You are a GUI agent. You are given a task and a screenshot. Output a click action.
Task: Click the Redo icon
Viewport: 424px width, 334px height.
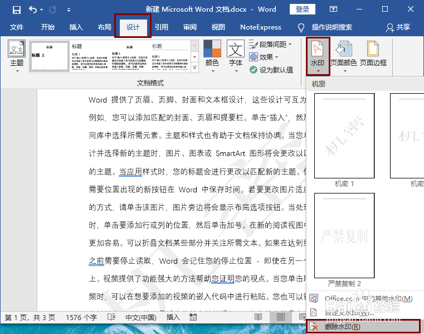coord(52,10)
